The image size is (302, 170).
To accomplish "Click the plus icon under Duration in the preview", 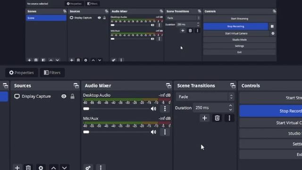I will coord(183,31).
